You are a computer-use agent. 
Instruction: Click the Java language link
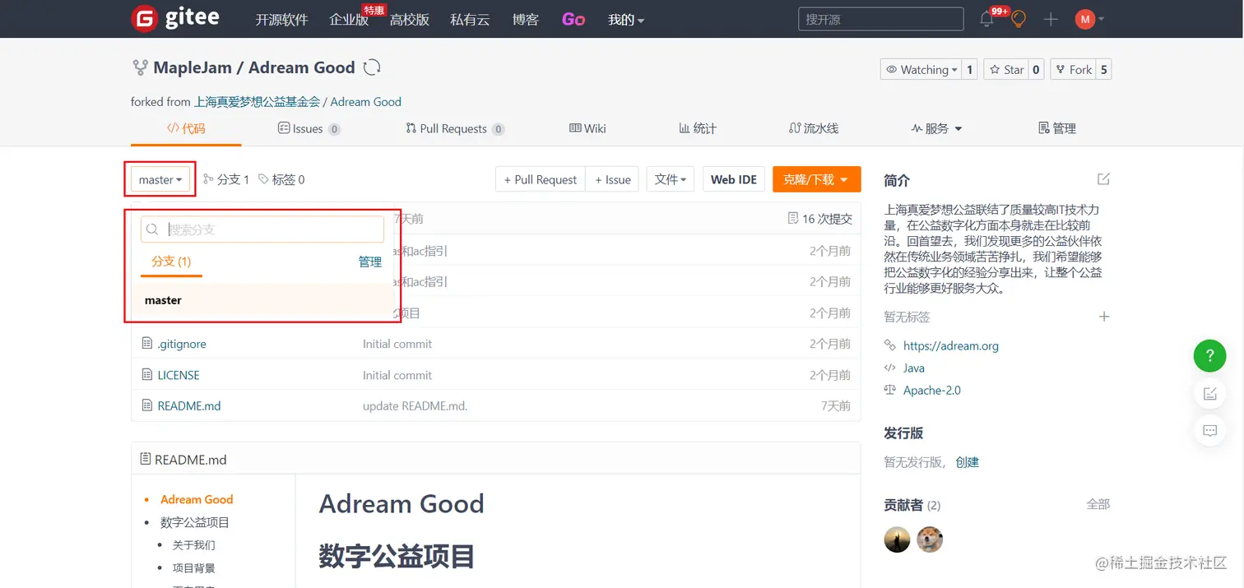click(x=914, y=368)
